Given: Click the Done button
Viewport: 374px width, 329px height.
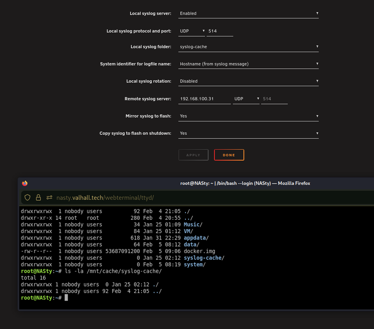Looking at the screenshot, I should click(x=229, y=155).
